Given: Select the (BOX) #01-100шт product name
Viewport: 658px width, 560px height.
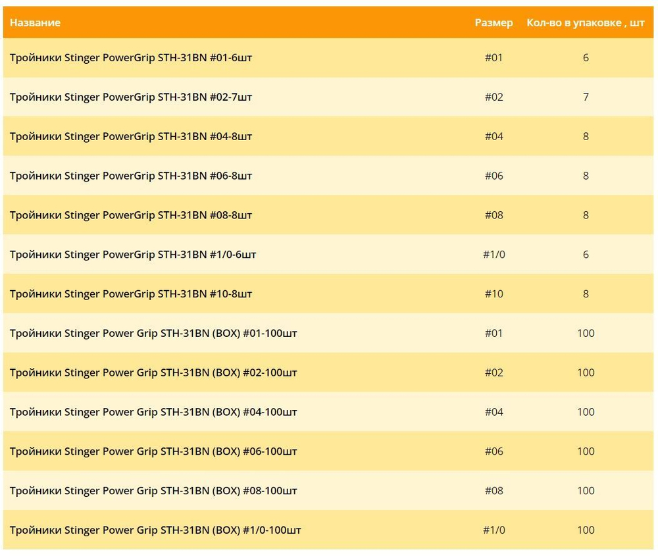Looking at the screenshot, I should pos(153,334).
